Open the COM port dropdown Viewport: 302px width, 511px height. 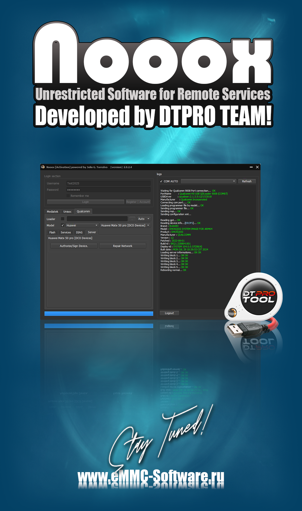[208, 181]
